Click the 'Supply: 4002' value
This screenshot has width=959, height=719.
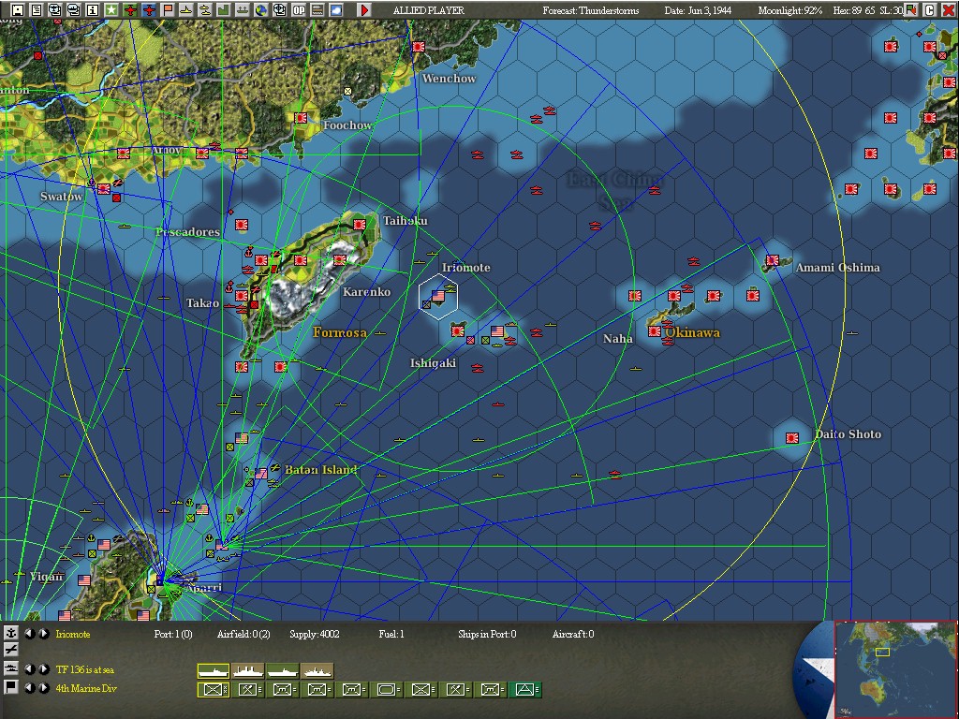click(x=315, y=634)
